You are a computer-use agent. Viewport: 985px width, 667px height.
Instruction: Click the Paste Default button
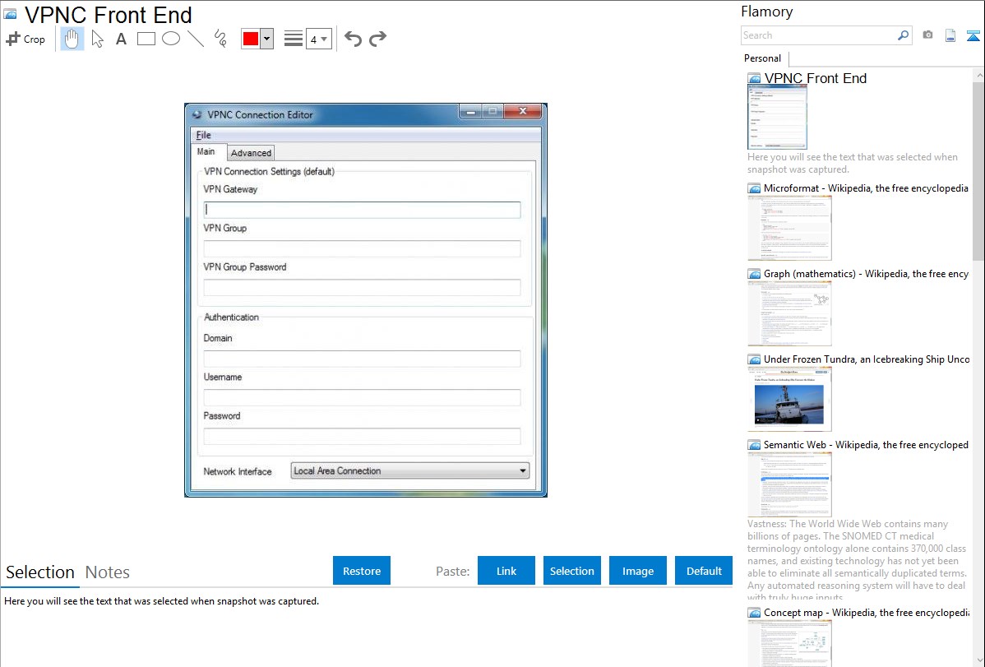[x=704, y=571]
